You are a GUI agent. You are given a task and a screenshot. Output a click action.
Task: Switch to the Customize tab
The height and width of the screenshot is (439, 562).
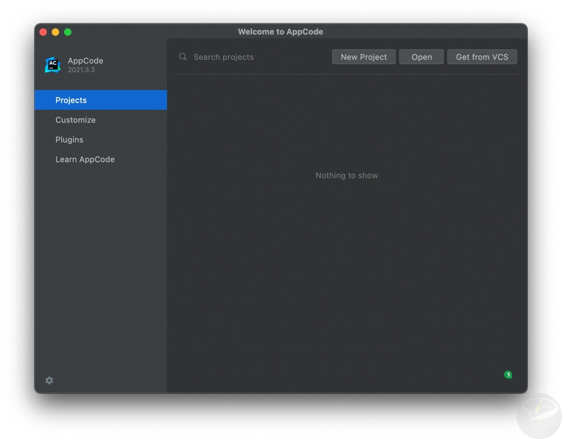[76, 120]
